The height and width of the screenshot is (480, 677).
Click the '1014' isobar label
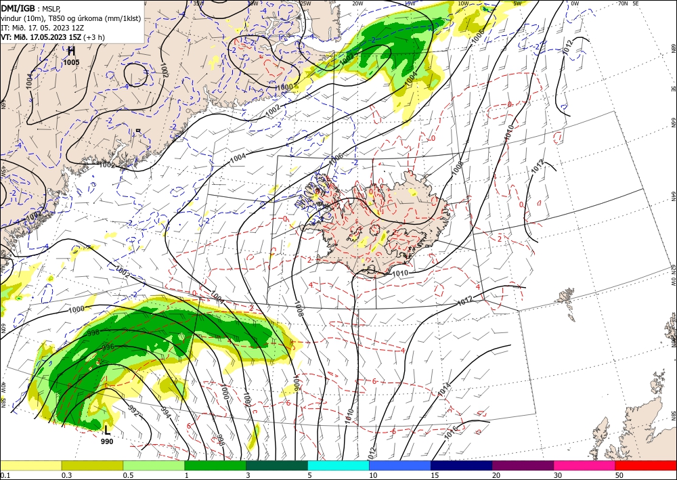[x=444, y=389]
